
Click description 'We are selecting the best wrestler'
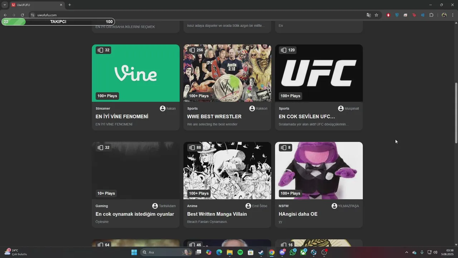click(212, 124)
